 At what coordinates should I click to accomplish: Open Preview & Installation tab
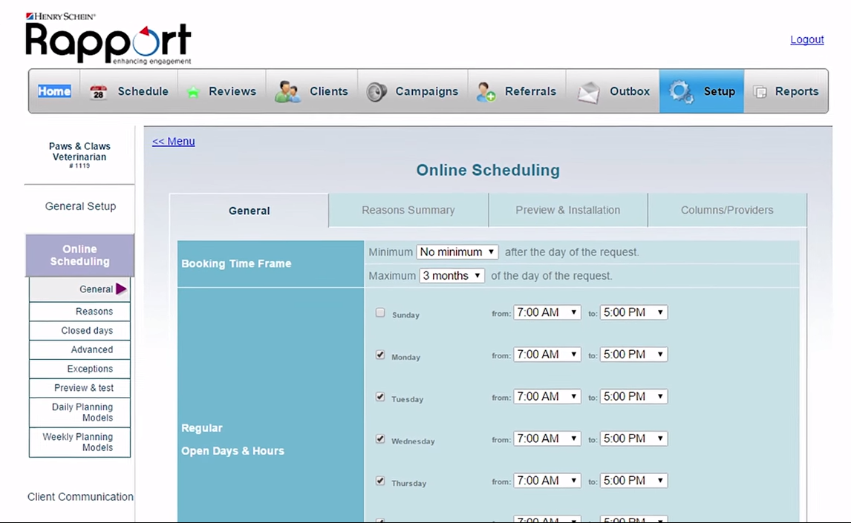[x=567, y=210]
